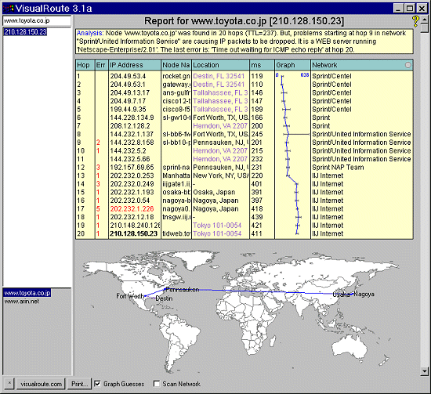Click IP address 208.12.128.2
This screenshot has height=394, width=431.
pos(130,126)
